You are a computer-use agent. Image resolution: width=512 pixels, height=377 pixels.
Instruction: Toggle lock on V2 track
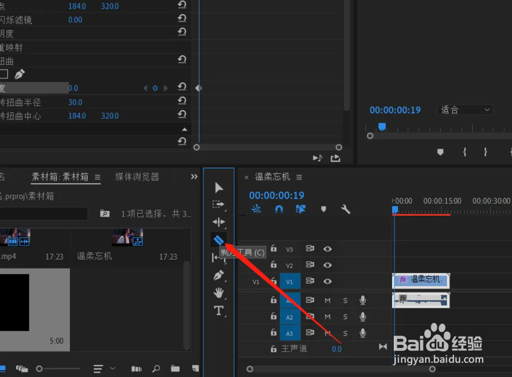274,264
